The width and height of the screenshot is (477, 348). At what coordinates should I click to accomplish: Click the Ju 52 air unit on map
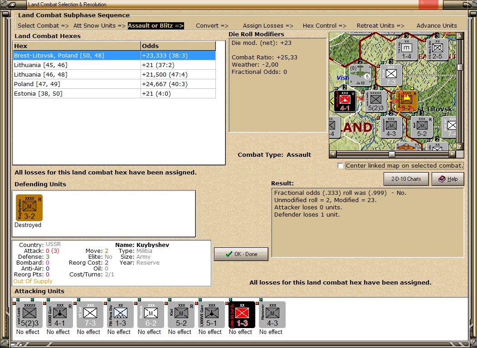point(360,75)
